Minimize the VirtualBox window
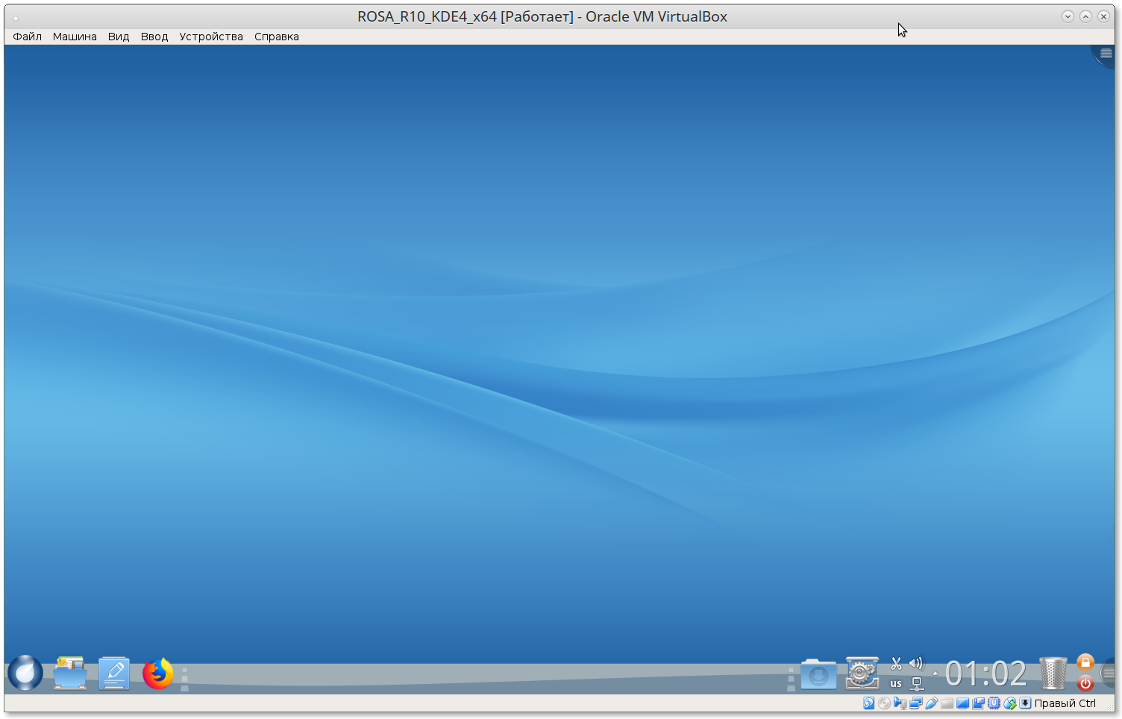This screenshot has height=719, width=1122. tap(1068, 16)
